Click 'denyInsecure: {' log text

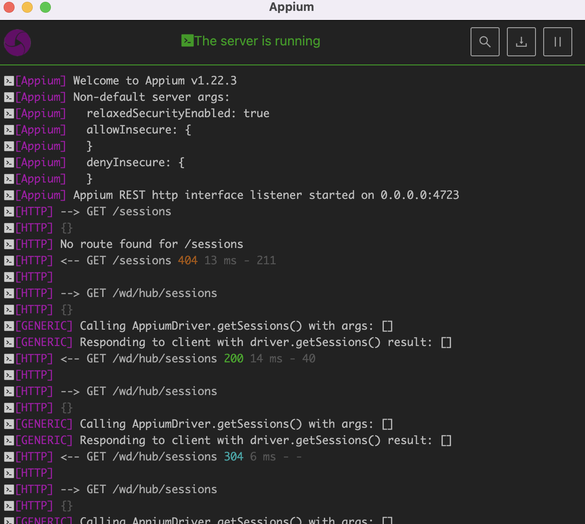pos(135,163)
